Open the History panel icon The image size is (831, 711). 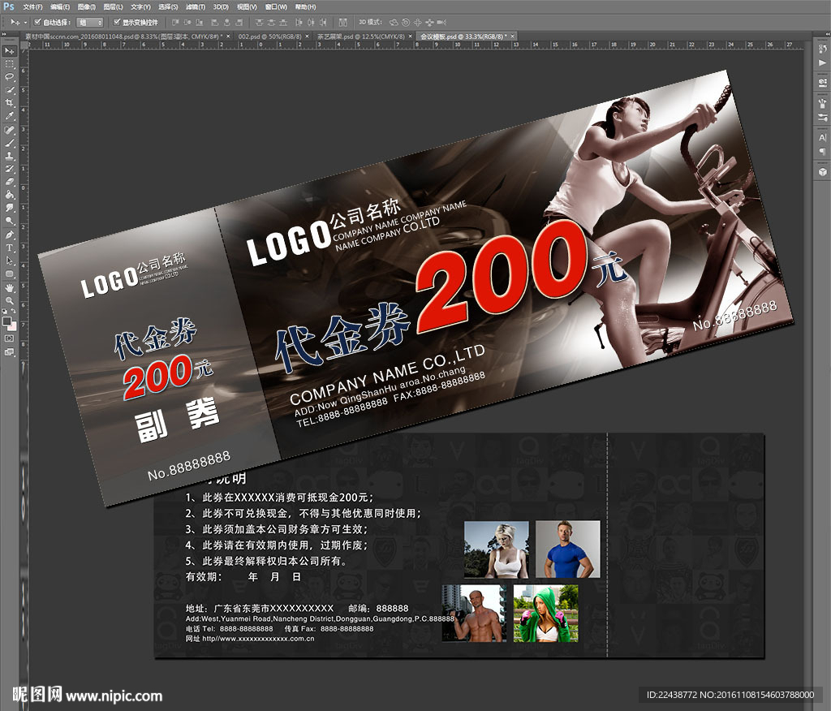pos(822,50)
